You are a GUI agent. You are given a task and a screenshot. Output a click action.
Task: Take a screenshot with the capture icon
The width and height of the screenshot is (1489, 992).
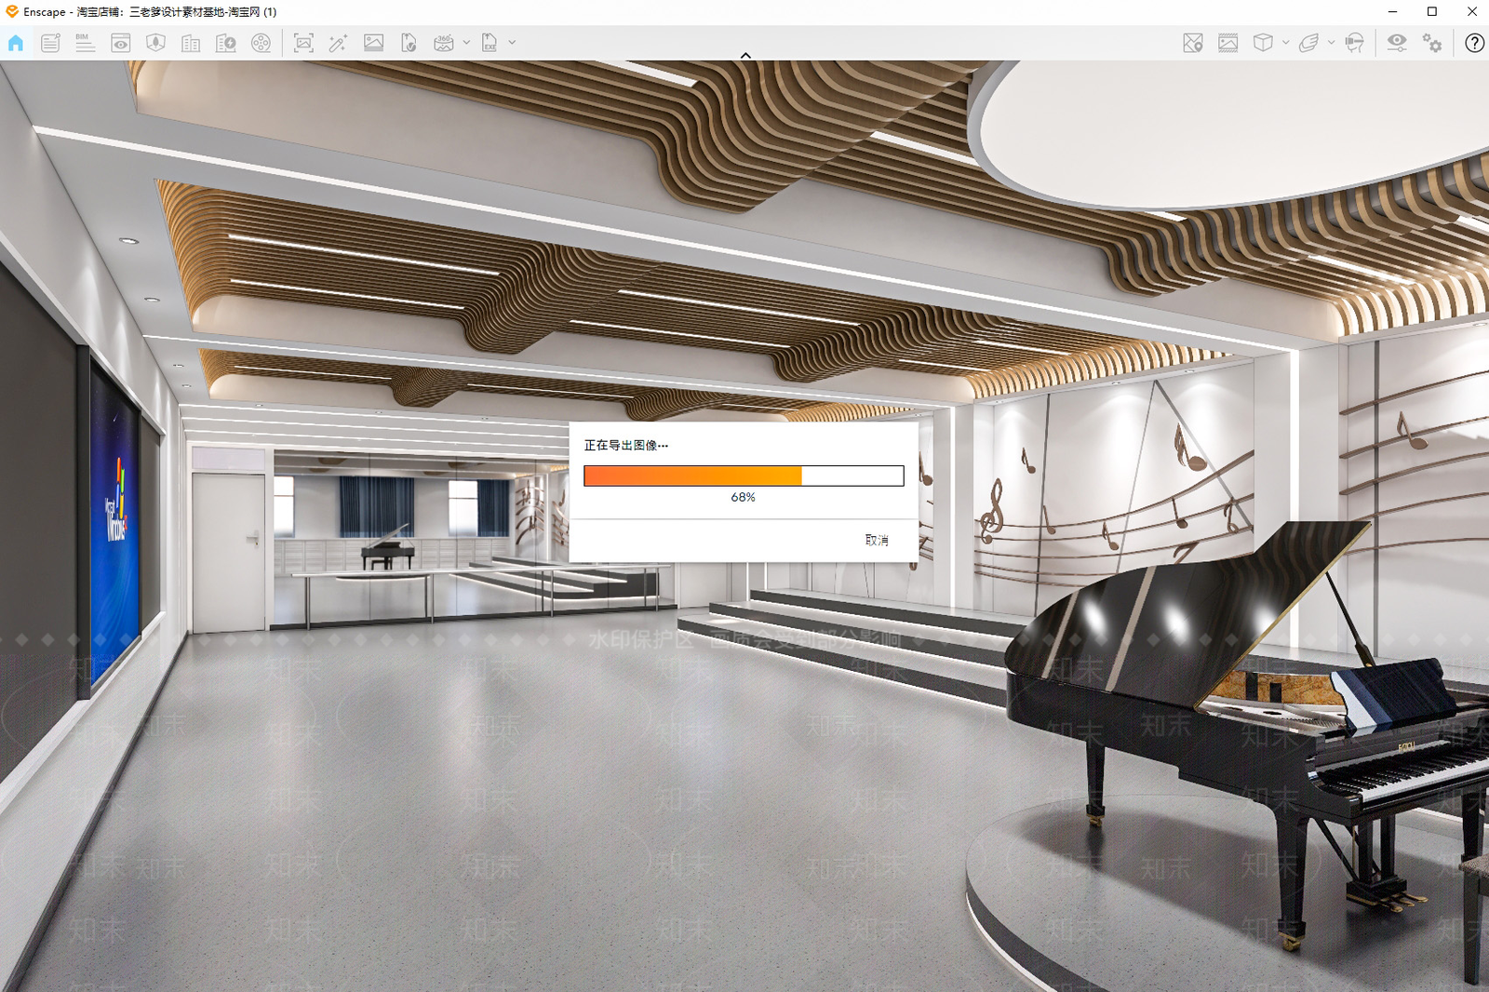(303, 43)
